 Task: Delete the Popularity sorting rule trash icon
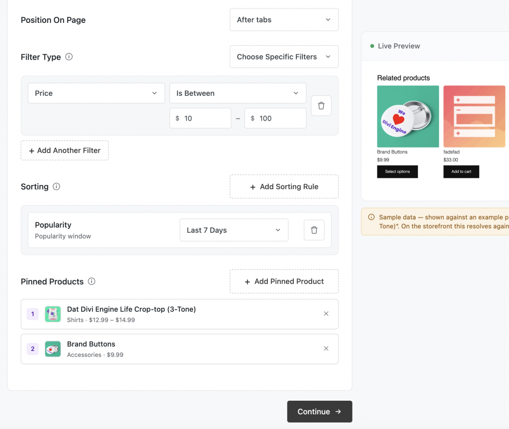(314, 230)
